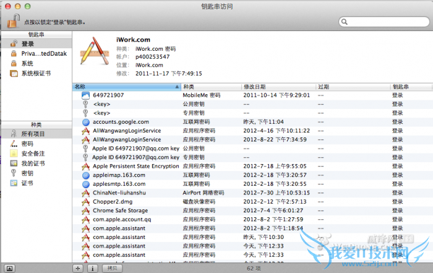Sort the list by the 名称 column
This screenshot has width=433, height=273.
pyautogui.click(x=127, y=87)
